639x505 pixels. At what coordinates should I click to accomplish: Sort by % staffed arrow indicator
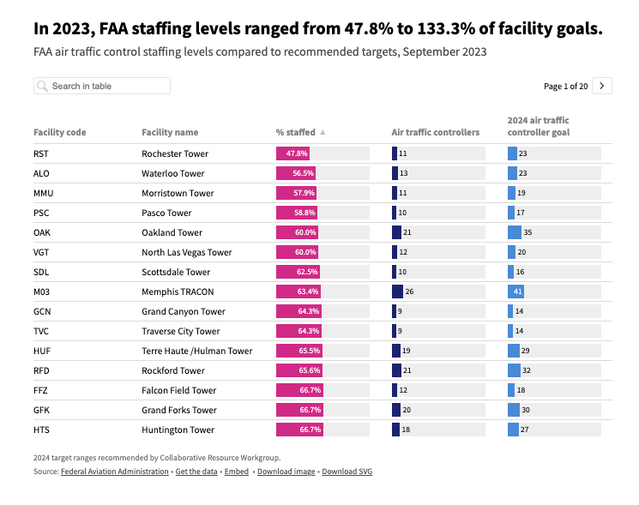click(x=323, y=132)
